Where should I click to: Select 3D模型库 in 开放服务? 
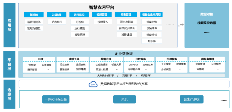(148, 65)
